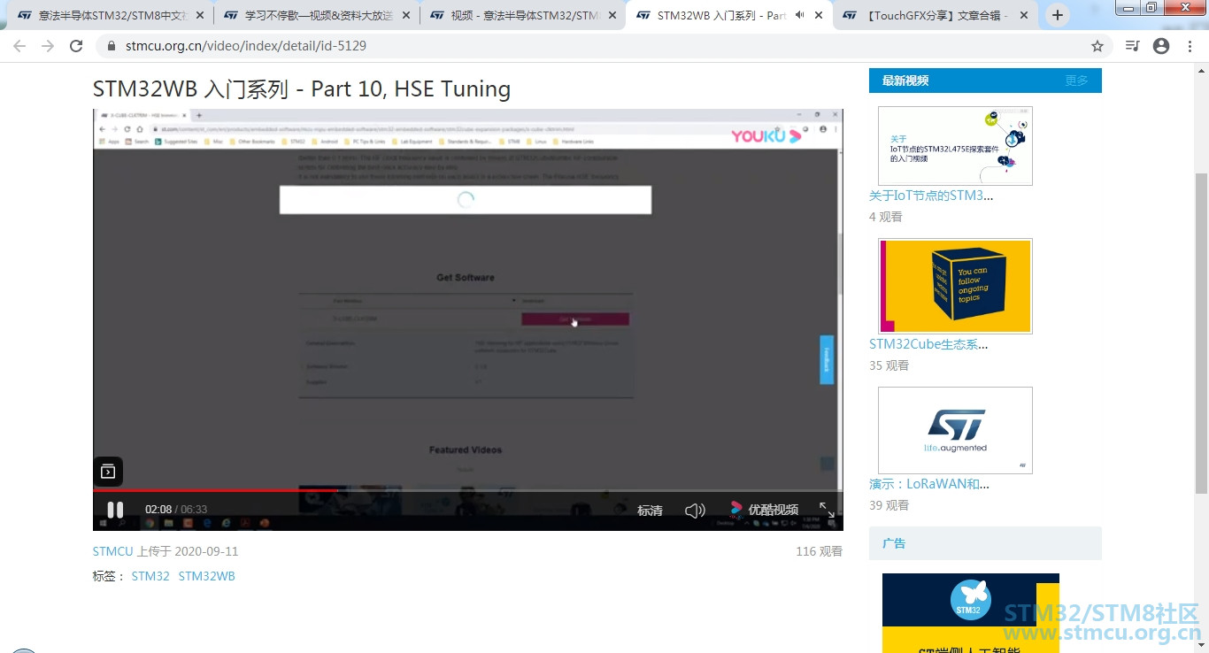The height and width of the screenshot is (653, 1209).
Task: Switch to the 视频 - 意法半导体 tab
Action: (522, 15)
